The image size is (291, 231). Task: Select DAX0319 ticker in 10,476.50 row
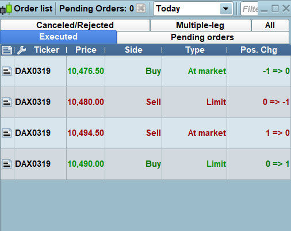[33, 71]
